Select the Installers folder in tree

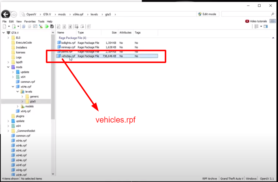21,48
